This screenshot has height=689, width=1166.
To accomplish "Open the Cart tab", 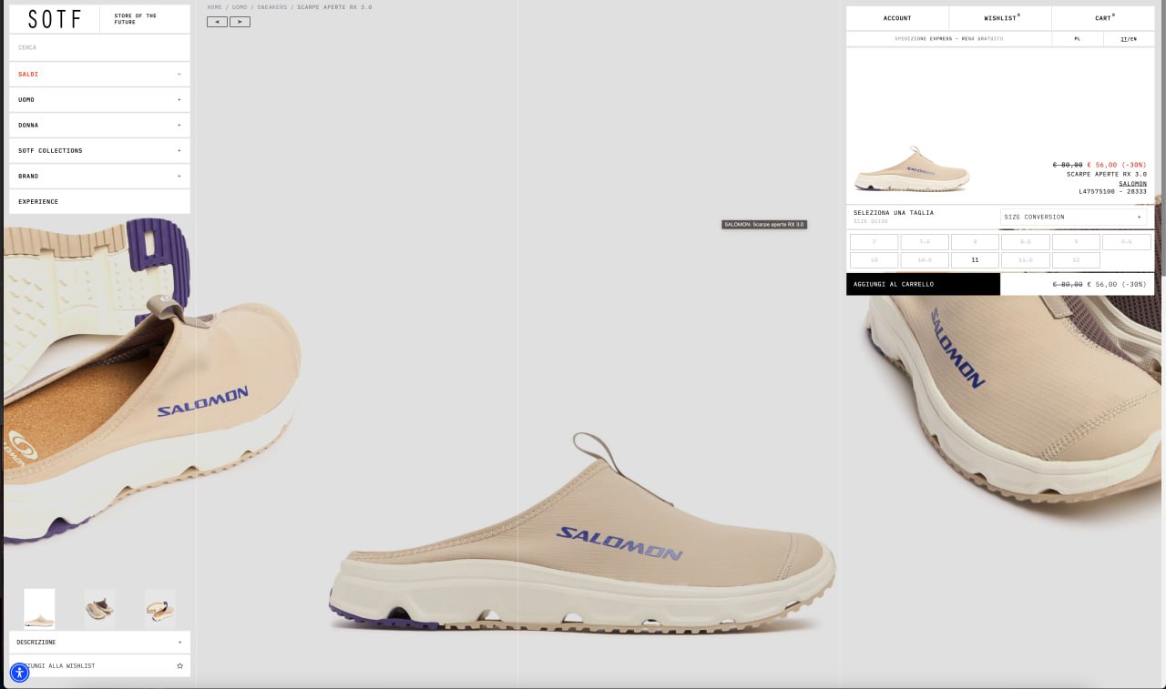I will pyautogui.click(x=1103, y=18).
